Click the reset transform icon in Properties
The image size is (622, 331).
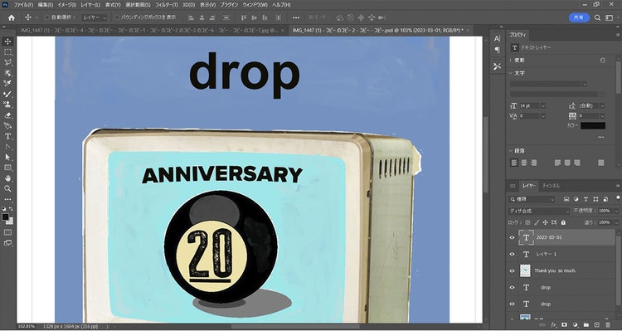pos(603,61)
